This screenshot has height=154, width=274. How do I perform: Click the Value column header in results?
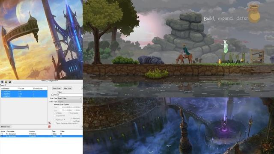tap(21, 89)
